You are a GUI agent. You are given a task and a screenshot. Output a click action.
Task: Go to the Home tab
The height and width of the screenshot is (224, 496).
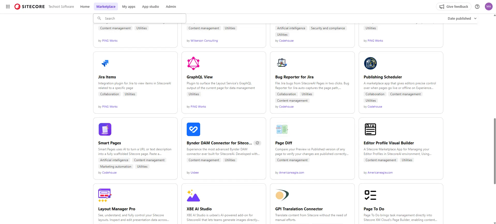point(85,6)
